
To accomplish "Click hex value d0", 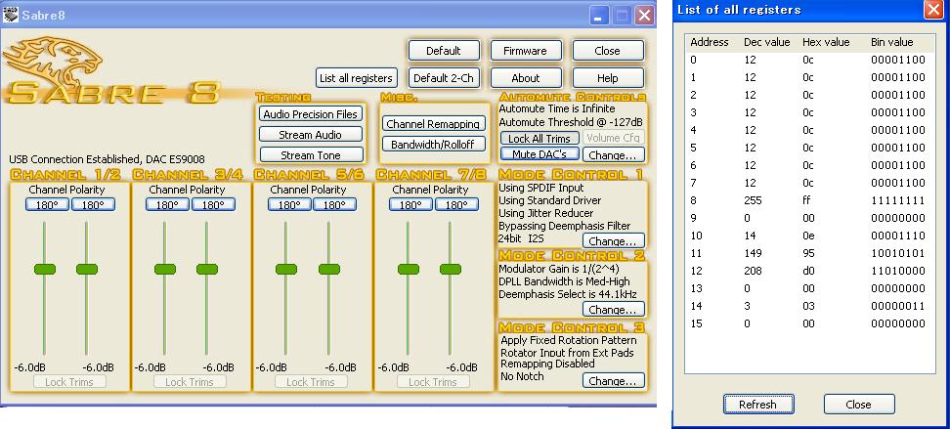I will pos(809,271).
